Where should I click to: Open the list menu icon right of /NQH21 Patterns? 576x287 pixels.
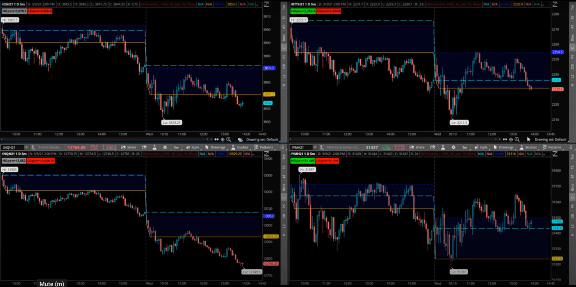coord(282,147)
